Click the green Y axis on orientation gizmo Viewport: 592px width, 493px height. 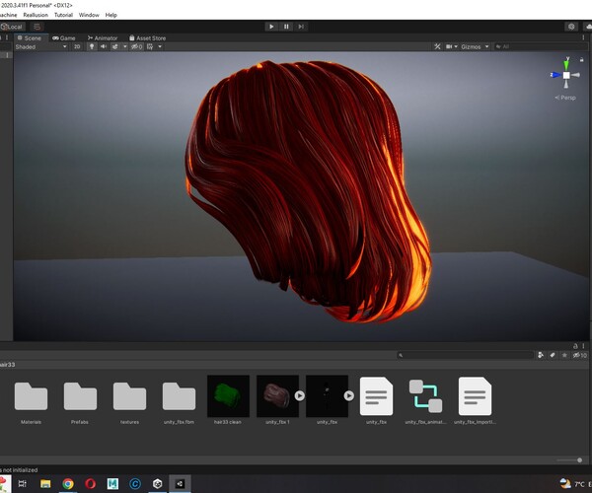[x=566, y=64]
